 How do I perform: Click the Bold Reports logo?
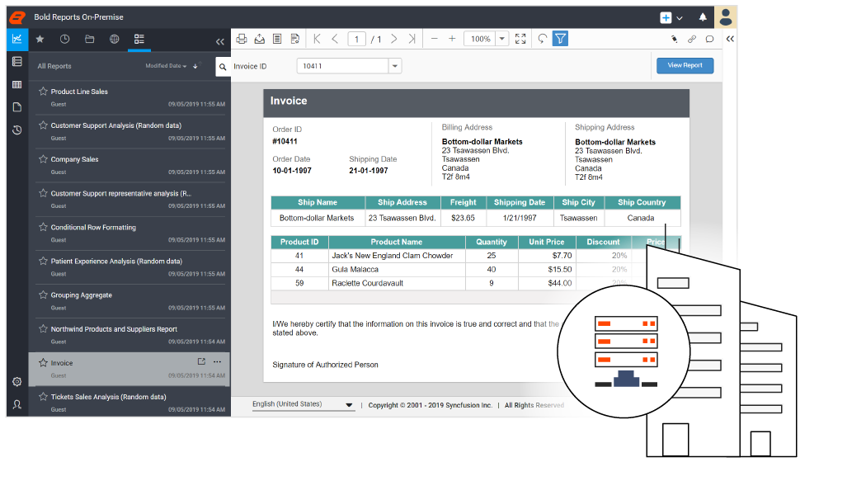coord(17,17)
